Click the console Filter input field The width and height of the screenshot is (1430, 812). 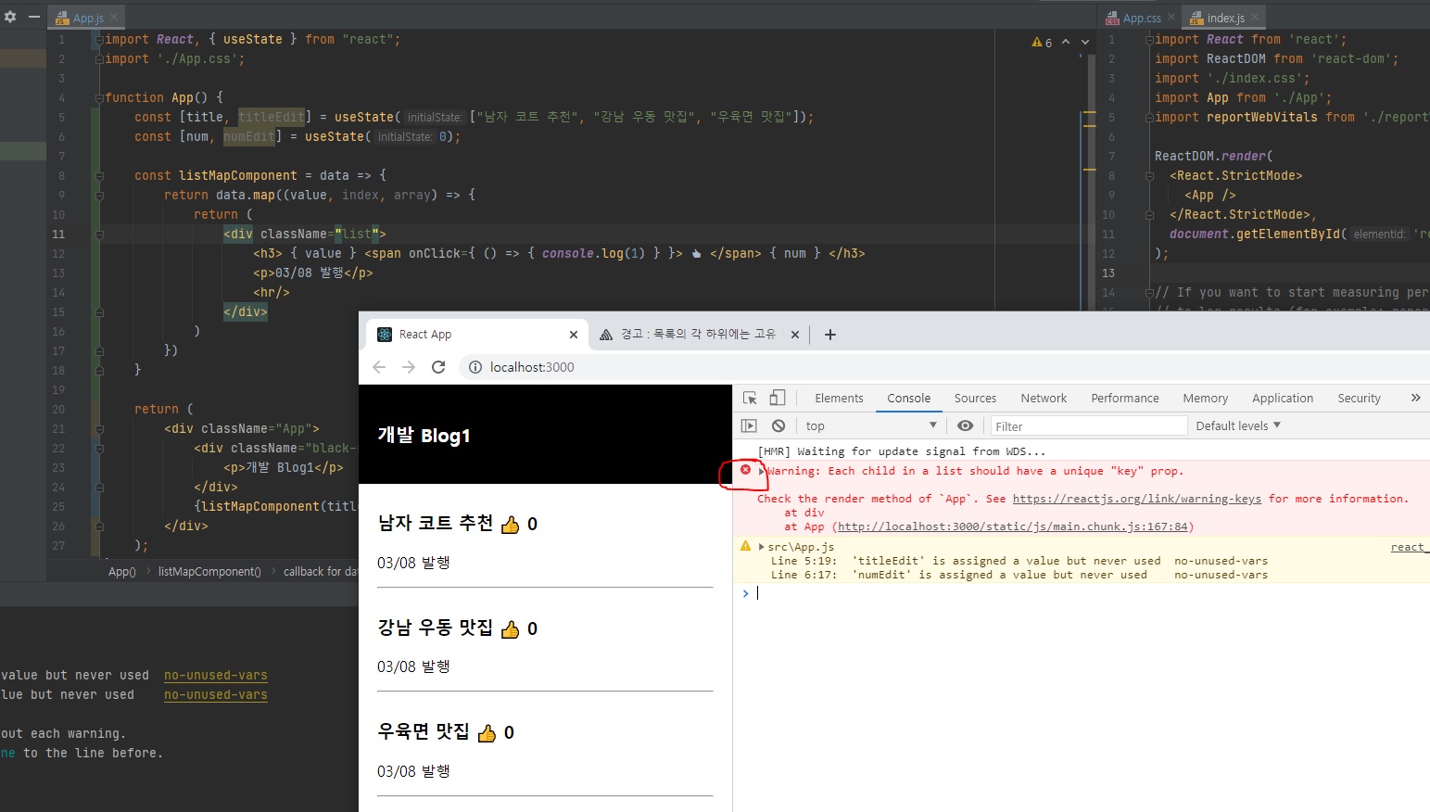pos(1088,426)
